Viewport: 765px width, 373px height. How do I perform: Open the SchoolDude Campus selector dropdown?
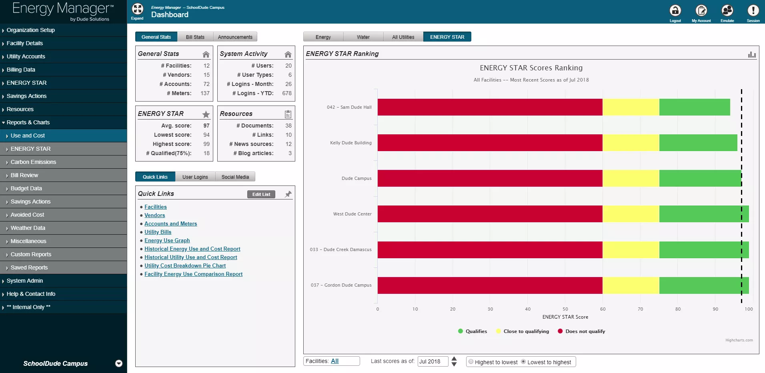(x=119, y=363)
